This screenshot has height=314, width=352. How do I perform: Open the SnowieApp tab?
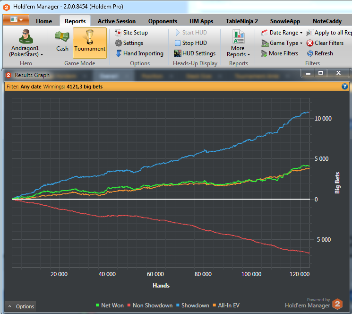285,21
